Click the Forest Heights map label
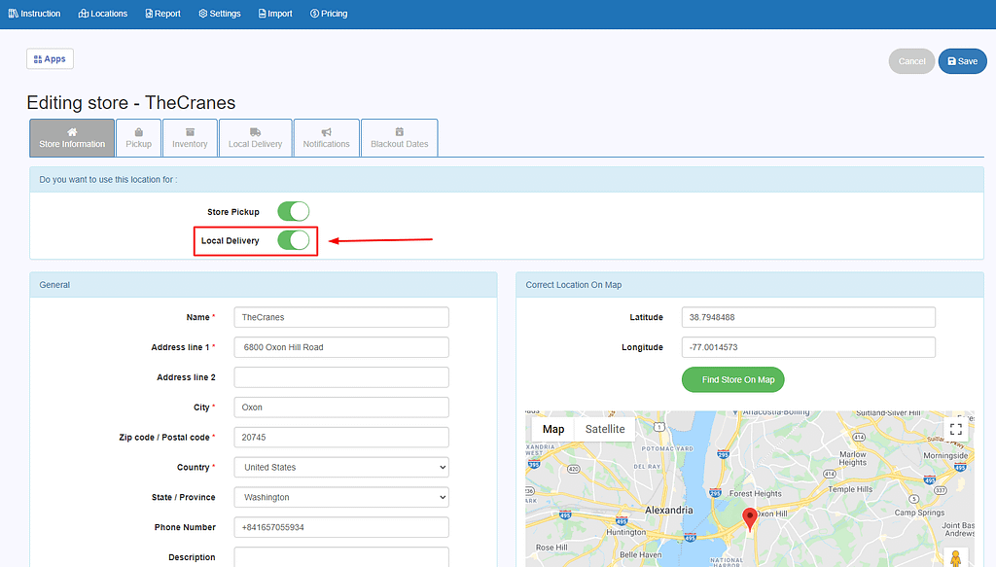 point(755,493)
